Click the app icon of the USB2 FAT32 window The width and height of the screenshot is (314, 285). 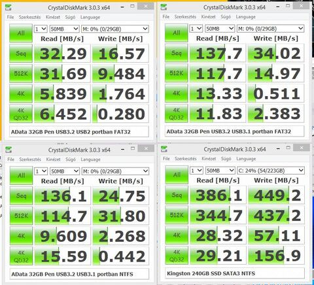pyautogui.click(x=9, y=8)
